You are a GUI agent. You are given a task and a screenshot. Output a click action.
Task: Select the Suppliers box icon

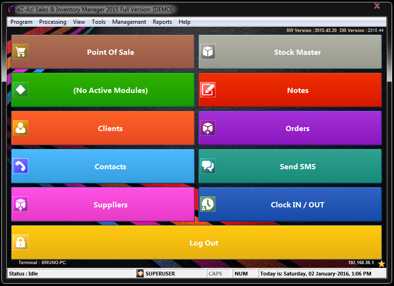(x=21, y=204)
